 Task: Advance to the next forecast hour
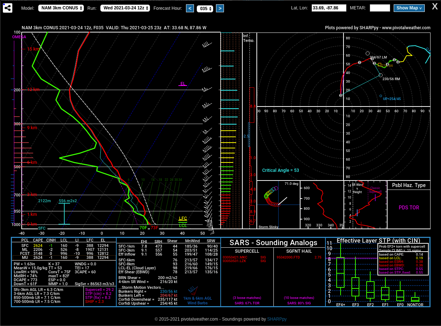point(220,8)
